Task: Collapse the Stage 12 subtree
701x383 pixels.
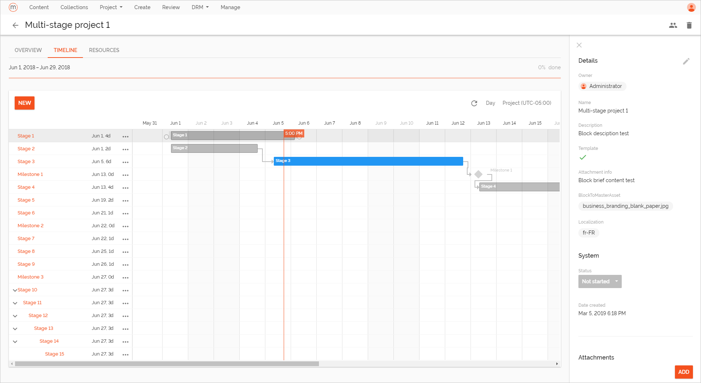Action: 15,316
